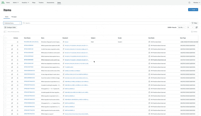Click the copy icon next to the page size dropdown
The height and width of the screenshot is (116, 201).
click(x=196, y=27)
